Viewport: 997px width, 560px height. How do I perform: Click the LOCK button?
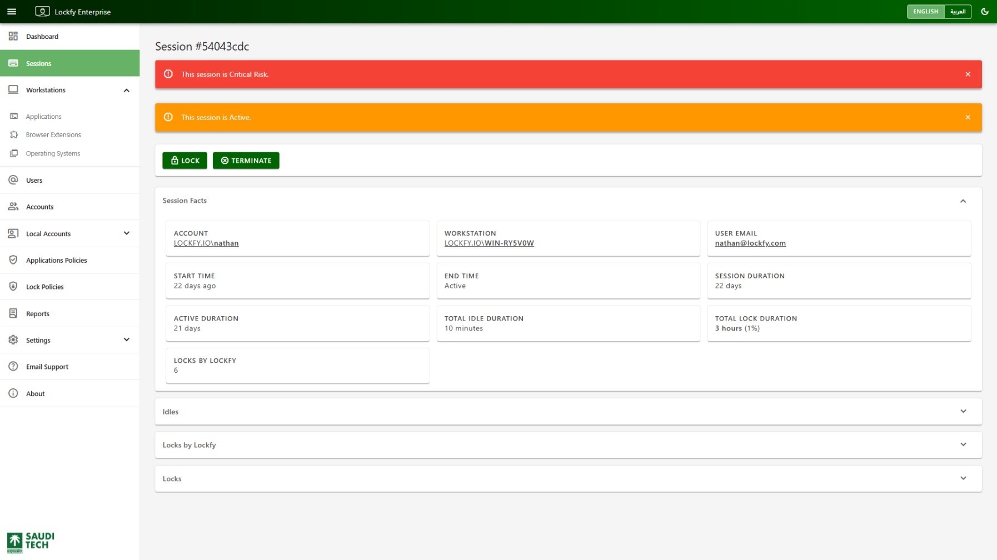pyautogui.click(x=185, y=161)
